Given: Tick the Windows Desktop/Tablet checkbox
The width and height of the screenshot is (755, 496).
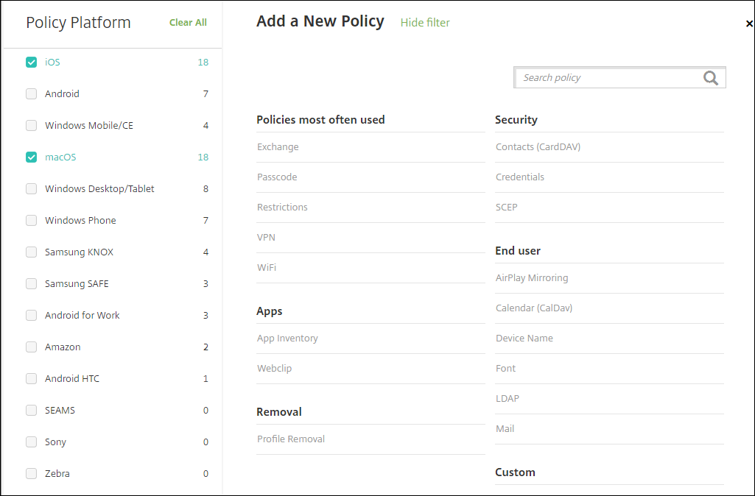Looking at the screenshot, I should pyautogui.click(x=31, y=189).
